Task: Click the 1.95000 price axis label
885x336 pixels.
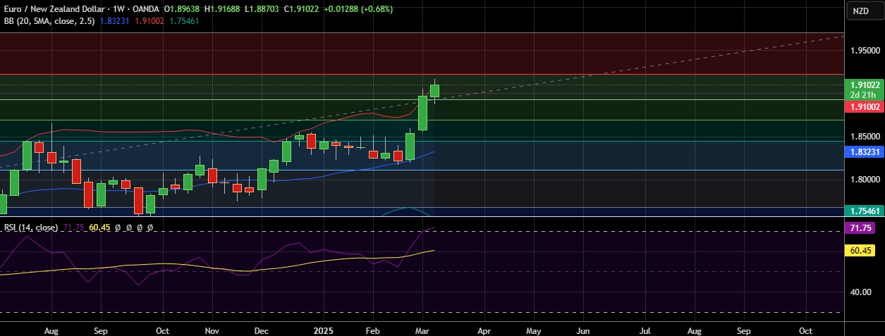Action: (x=865, y=51)
